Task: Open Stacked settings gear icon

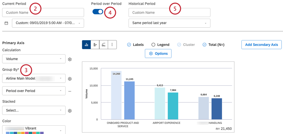Action: click(x=70, y=111)
